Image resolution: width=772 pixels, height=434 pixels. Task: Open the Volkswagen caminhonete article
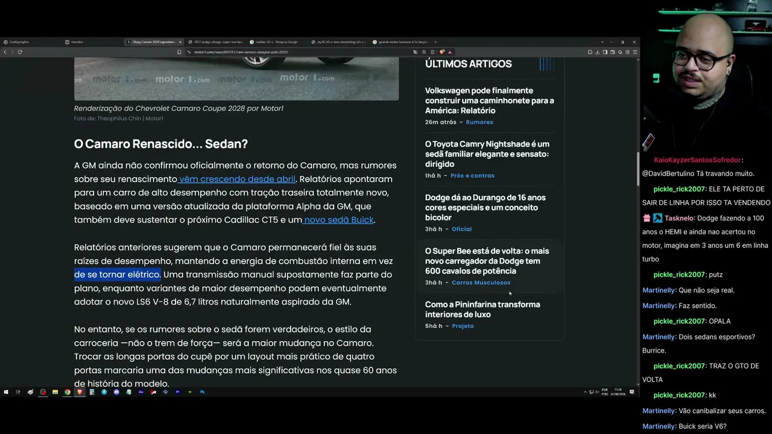489,101
